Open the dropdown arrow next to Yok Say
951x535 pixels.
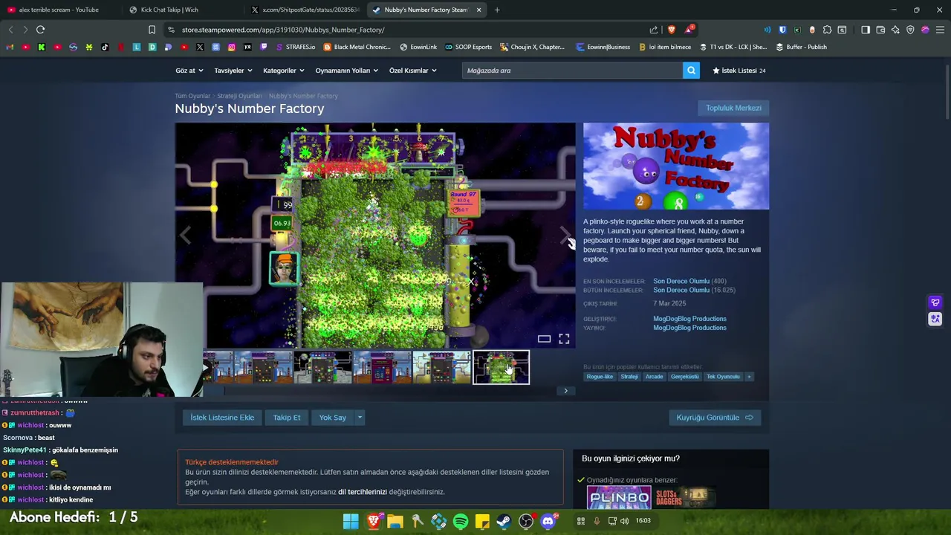click(x=360, y=418)
